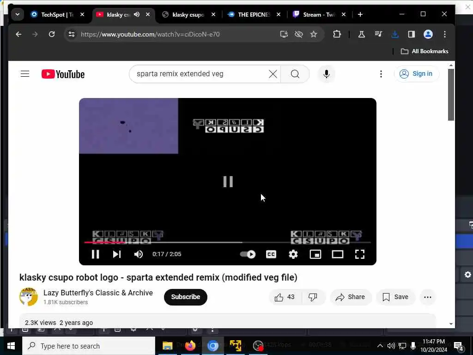This screenshot has width=473, height=355.
Task: Skip to the next video
Action: pos(117,254)
